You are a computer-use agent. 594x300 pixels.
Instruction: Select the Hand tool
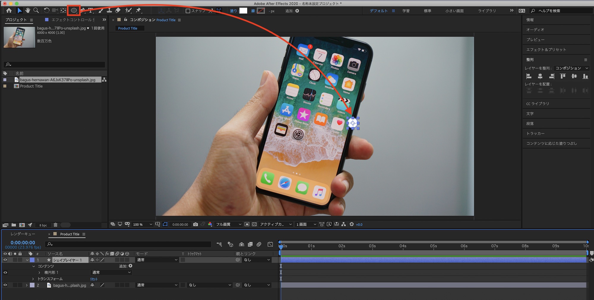28,11
